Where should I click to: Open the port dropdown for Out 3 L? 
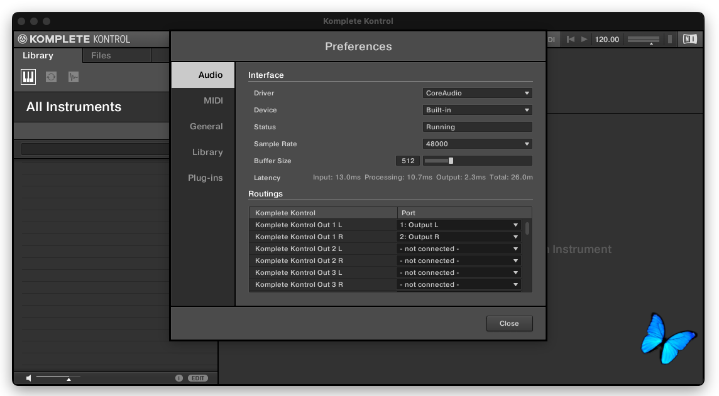(x=459, y=272)
